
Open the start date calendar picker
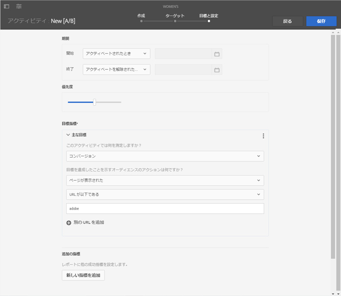tap(217, 54)
